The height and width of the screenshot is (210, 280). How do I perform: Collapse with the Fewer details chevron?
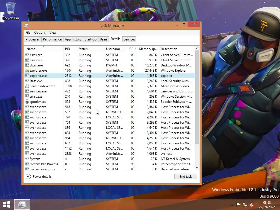[x=28, y=177]
